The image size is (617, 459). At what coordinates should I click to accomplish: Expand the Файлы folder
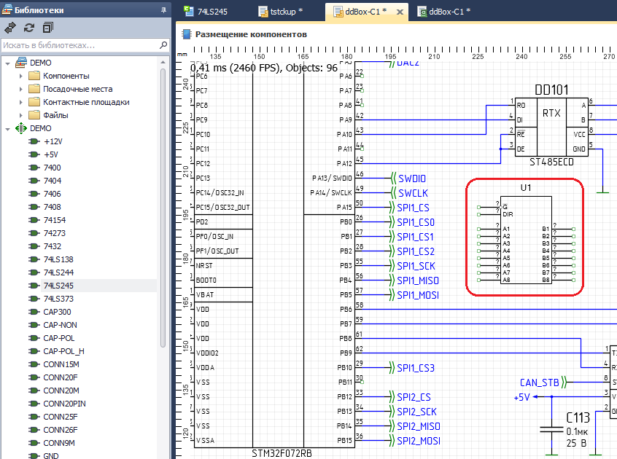(21, 116)
